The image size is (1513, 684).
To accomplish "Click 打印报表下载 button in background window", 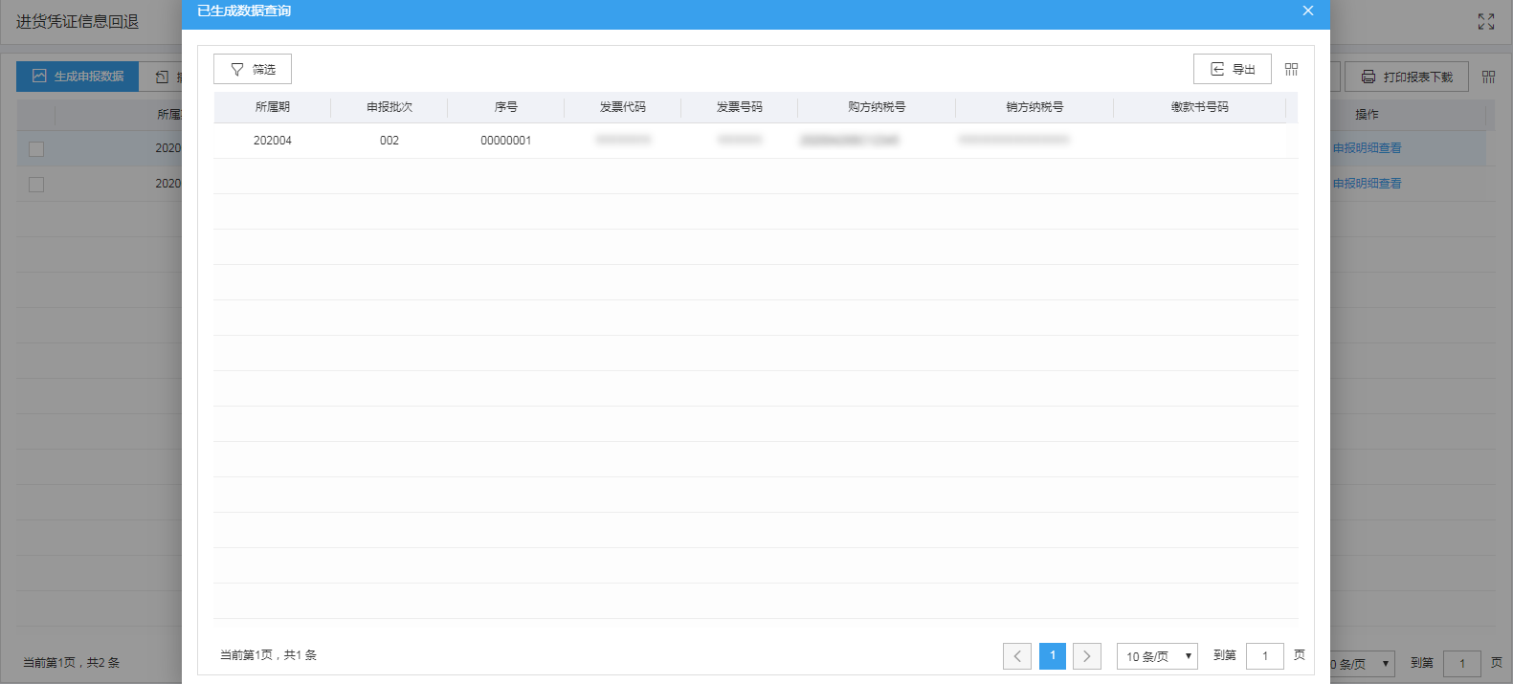I will click(1407, 77).
